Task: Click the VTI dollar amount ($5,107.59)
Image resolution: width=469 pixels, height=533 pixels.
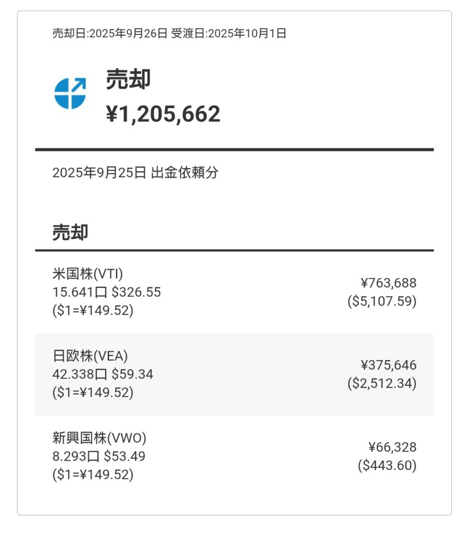Action: (382, 301)
